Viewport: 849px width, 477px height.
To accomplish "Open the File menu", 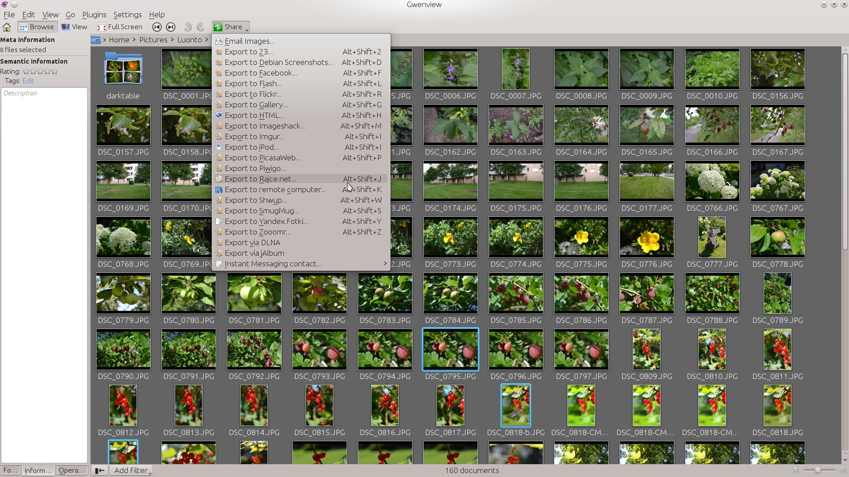I will click(9, 15).
